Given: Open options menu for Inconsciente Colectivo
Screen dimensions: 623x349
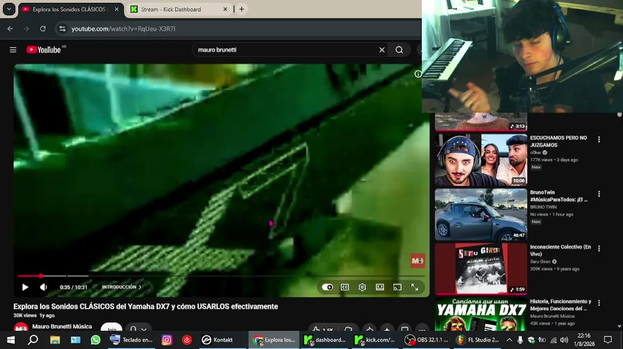Looking at the screenshot, I should pos(599,248).
